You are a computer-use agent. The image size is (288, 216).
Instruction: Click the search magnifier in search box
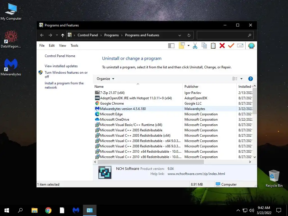point(249,35)
